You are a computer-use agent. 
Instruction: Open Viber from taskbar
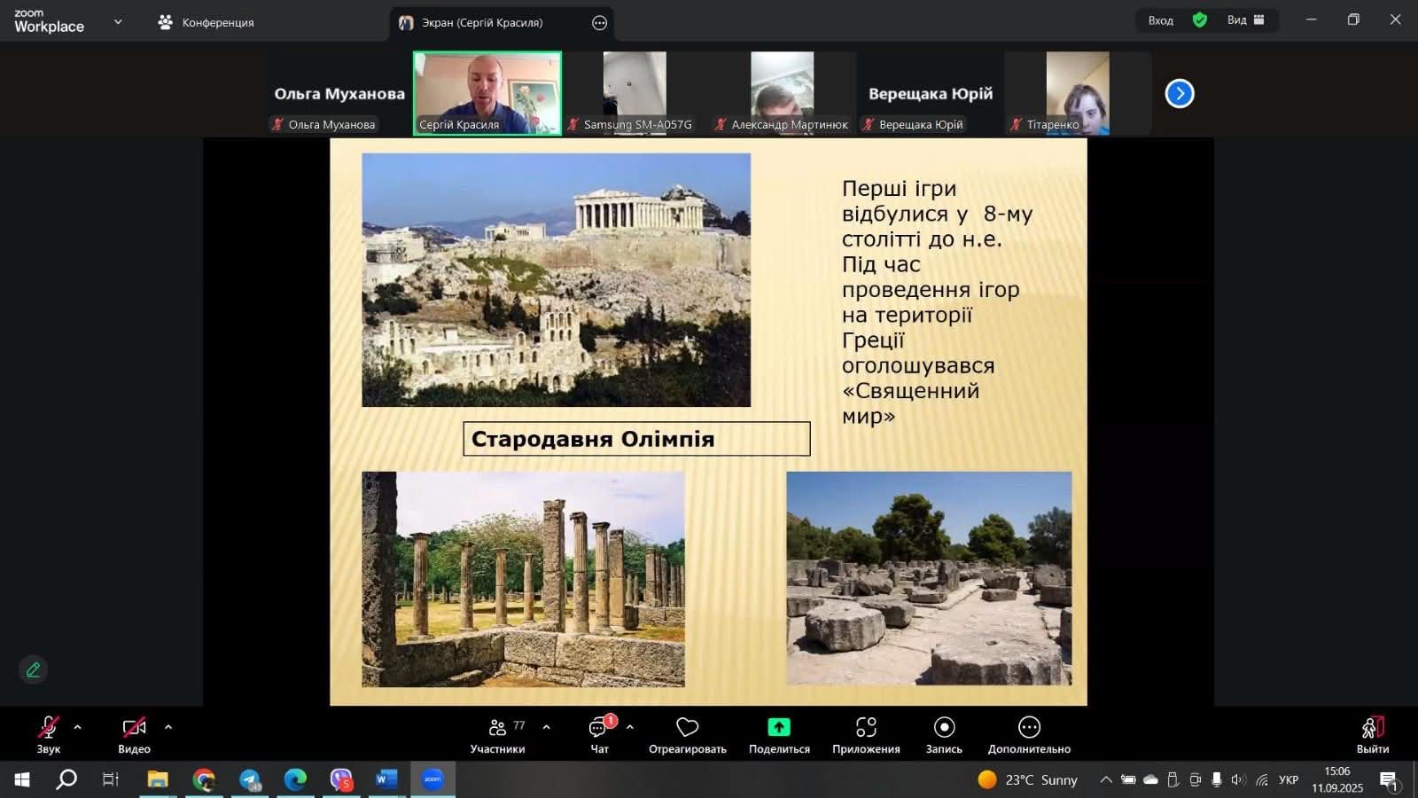click(x=341, y=779)
